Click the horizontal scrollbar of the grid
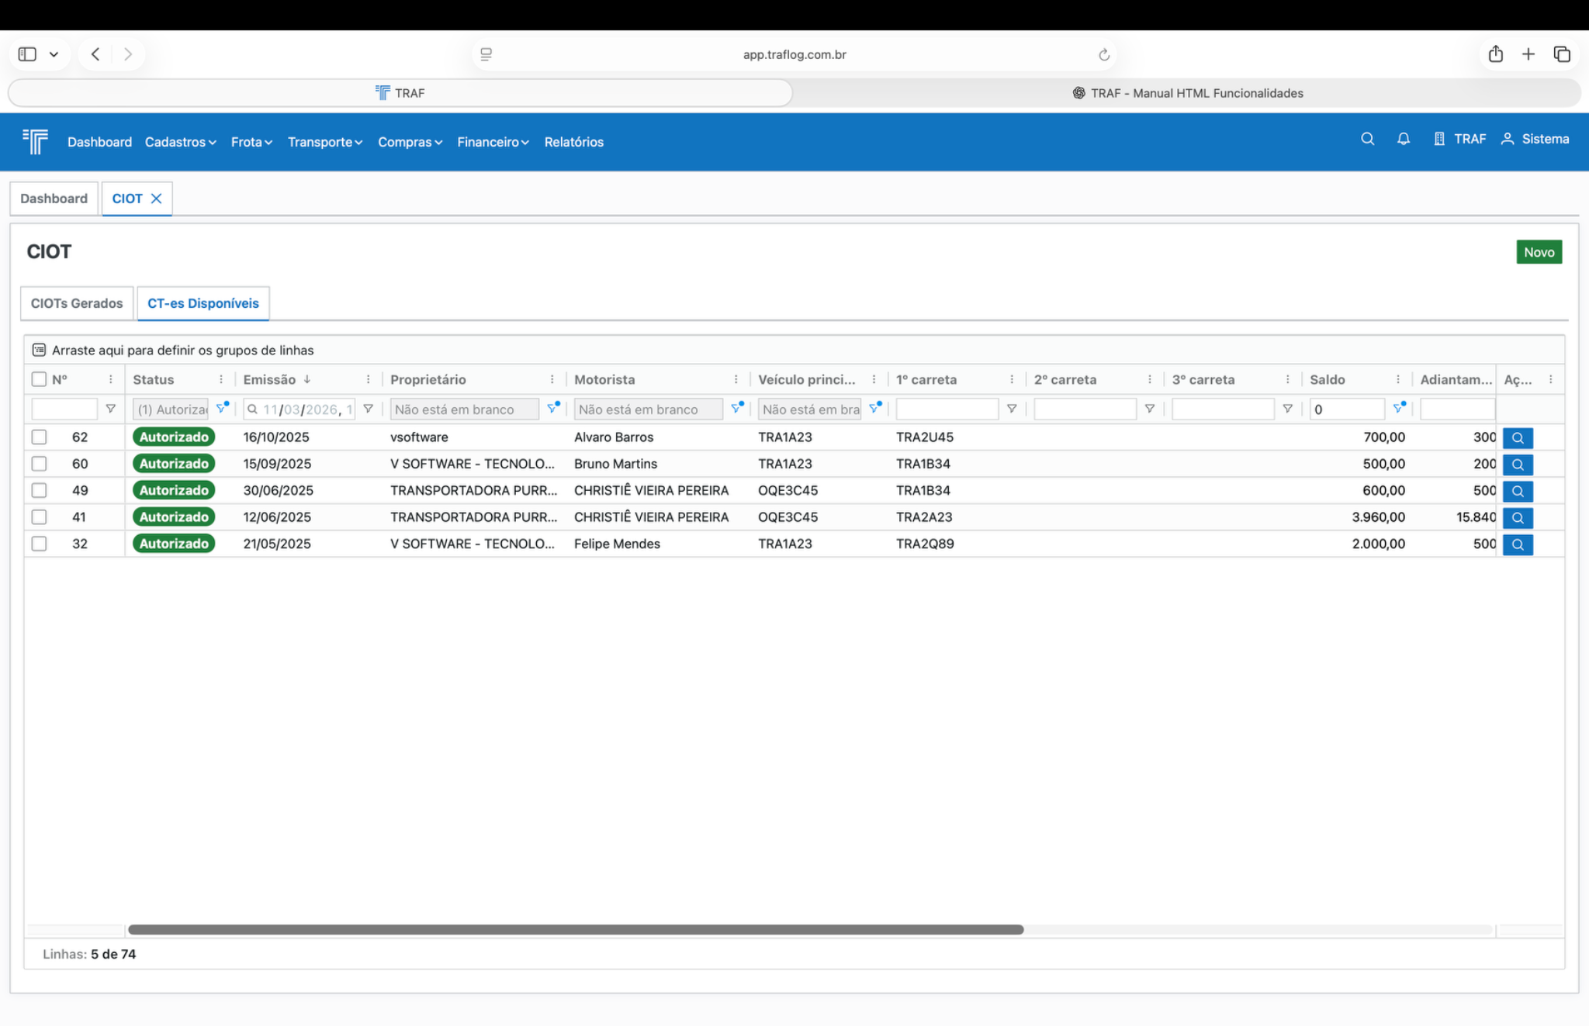Image resolution: width=1589 pixels, height=1026 pixels. (x=575, y=929)
